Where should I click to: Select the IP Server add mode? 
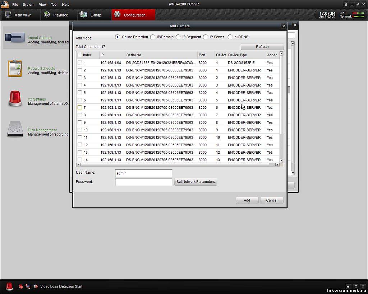point(205,37)
